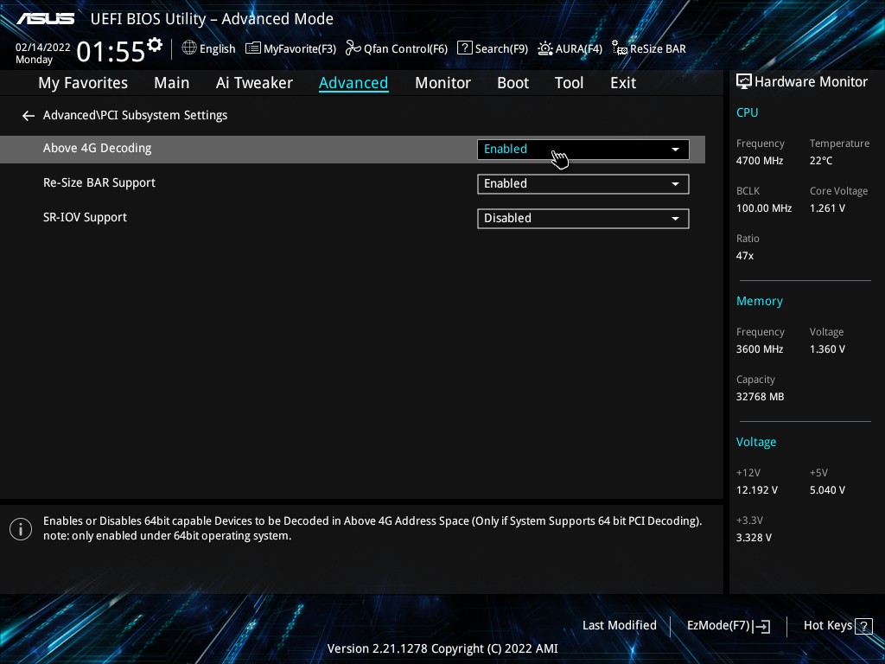Switch to EzMode(F7)
This screenshot has height=664, width=885.
[x=728, y=626]
